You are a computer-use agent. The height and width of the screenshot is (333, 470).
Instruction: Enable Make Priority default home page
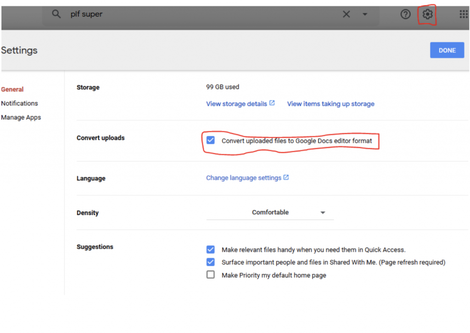pos(210,275)
